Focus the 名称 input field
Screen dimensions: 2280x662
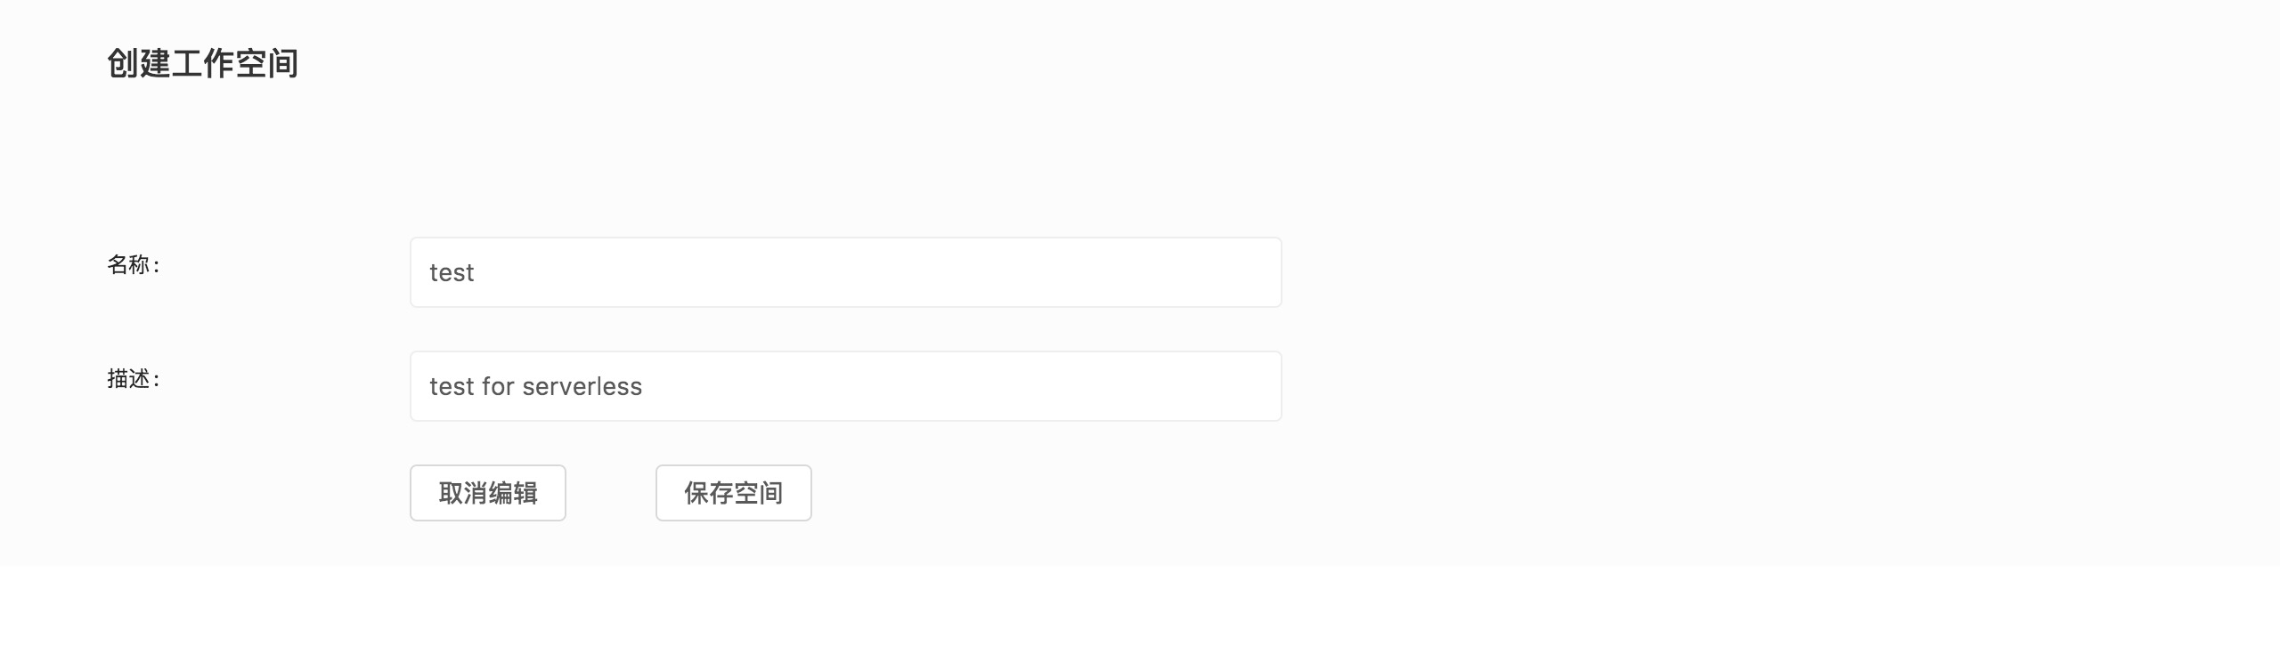point(845,272)
